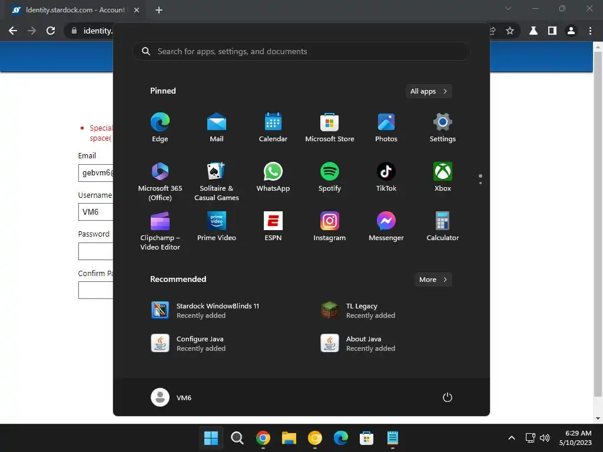
Task: Open Chrome tab search dropdown
Action: [508, 8]
